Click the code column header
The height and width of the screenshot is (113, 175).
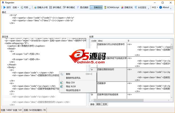(x=94, y=41)
